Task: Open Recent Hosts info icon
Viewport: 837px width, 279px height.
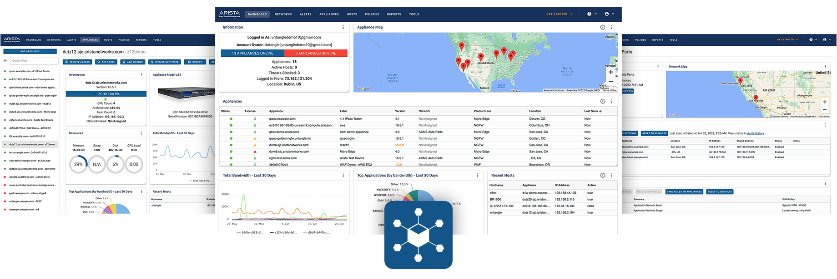Action: (603, 175)
